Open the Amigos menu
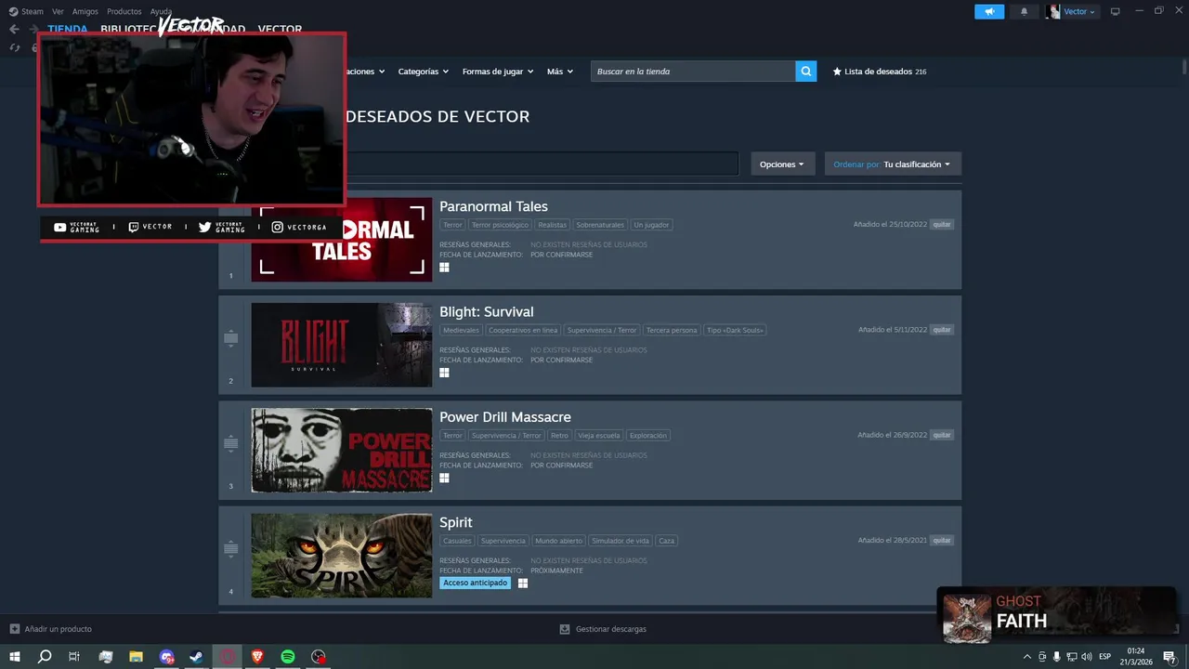Image resolution: width=1189 pixels, height=669 pixels. (x=85, y=11)
